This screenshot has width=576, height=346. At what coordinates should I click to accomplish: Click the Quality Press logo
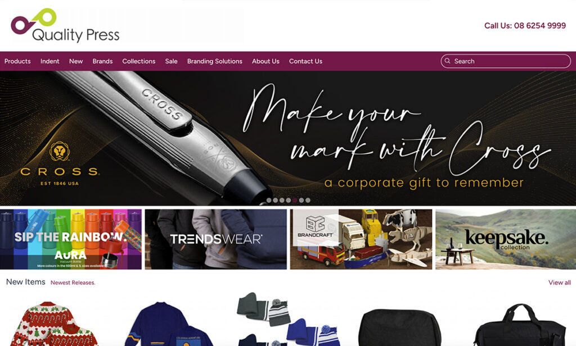pyautogui.click(x=65, y=25)
